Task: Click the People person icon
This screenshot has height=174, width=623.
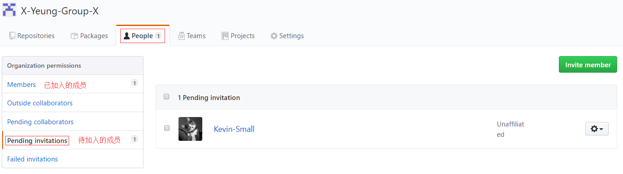Action: pos(126,36)
